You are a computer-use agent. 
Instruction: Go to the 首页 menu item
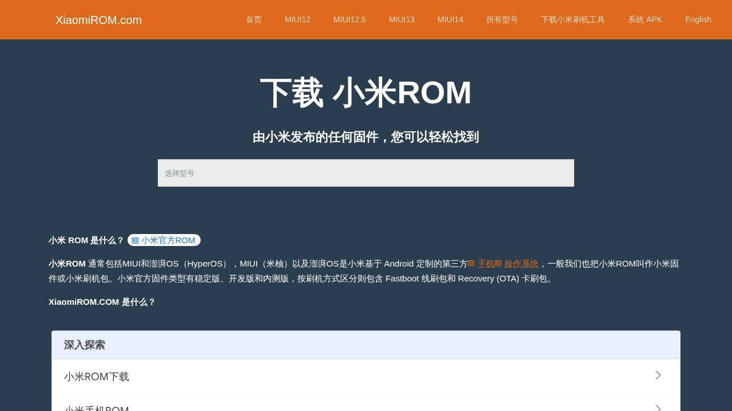pyautogui.click(x=254, y=19)
